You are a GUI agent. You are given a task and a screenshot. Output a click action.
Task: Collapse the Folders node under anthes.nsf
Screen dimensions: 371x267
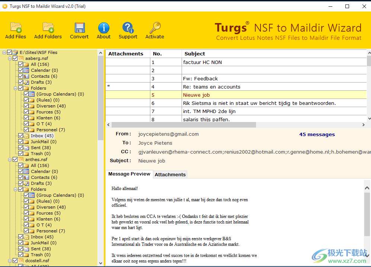click(15, 189)
